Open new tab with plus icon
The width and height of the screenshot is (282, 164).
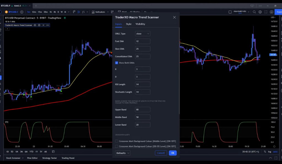pos(36,6)
